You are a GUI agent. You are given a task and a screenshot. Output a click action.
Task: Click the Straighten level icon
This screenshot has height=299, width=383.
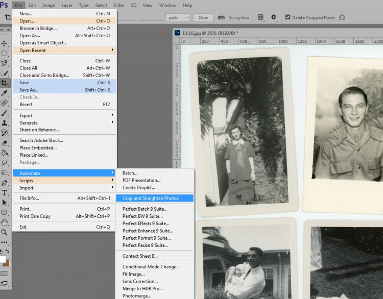[x=221, y=17]
